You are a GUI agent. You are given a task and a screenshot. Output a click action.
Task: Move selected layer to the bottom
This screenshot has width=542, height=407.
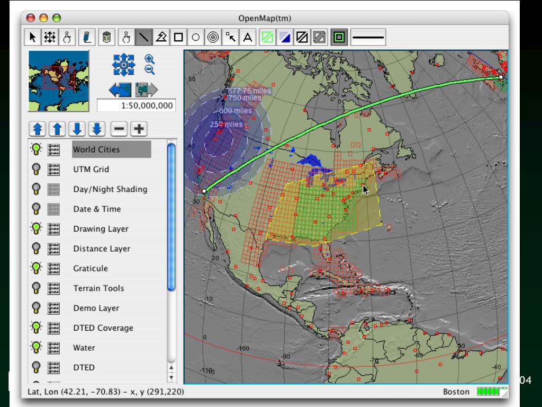[97, 129]
